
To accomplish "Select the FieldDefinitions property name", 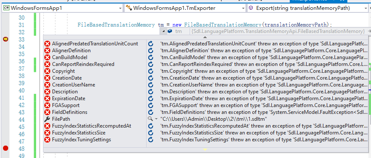I will coord(70,112).
